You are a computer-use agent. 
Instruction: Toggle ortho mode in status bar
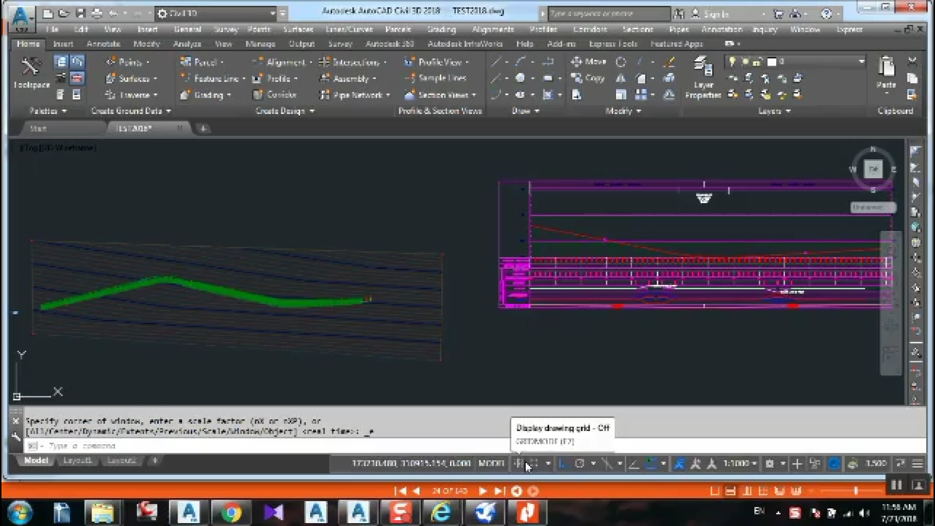coord(563,464)
